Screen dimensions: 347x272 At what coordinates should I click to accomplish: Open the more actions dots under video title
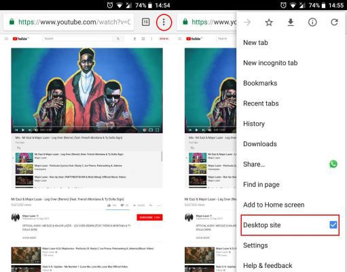point(159,205)
